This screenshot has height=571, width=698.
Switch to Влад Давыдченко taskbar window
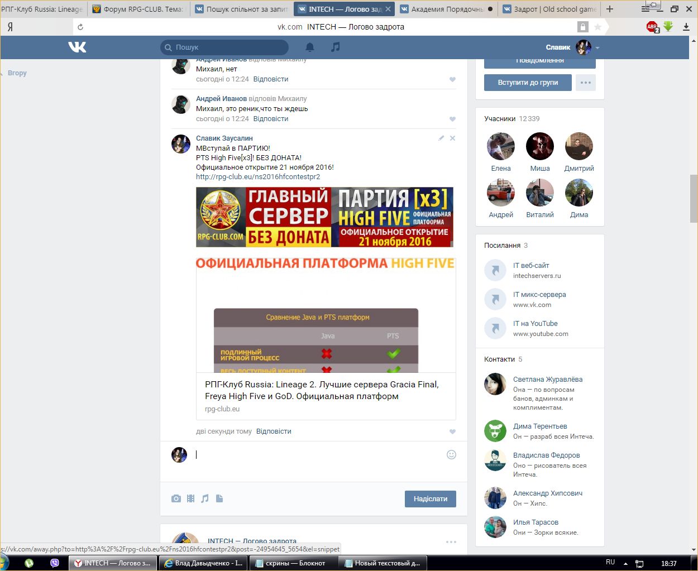tap(203, 563)
